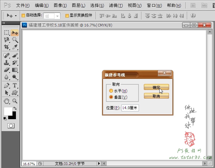The width and height of the screenshot is (215, 168).
Task: Open 帮助(H) menu
Action: [x=174, y=6]
